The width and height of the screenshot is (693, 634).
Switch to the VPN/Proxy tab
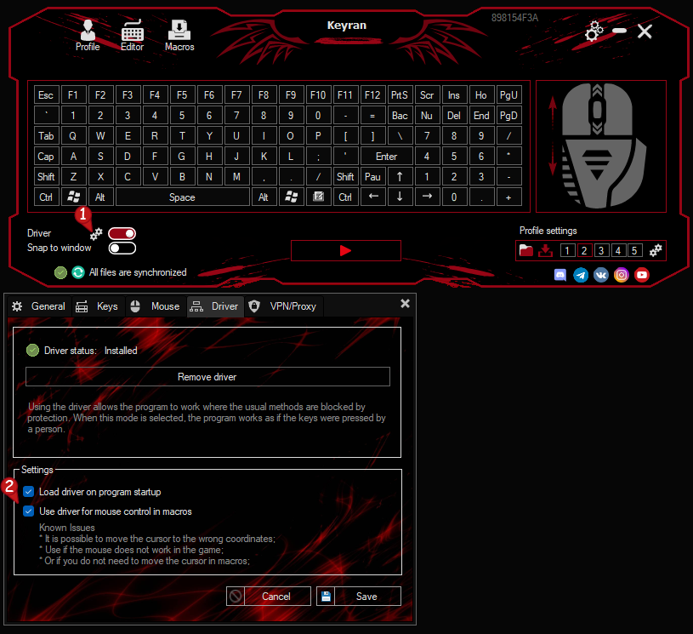click(284, 306)
